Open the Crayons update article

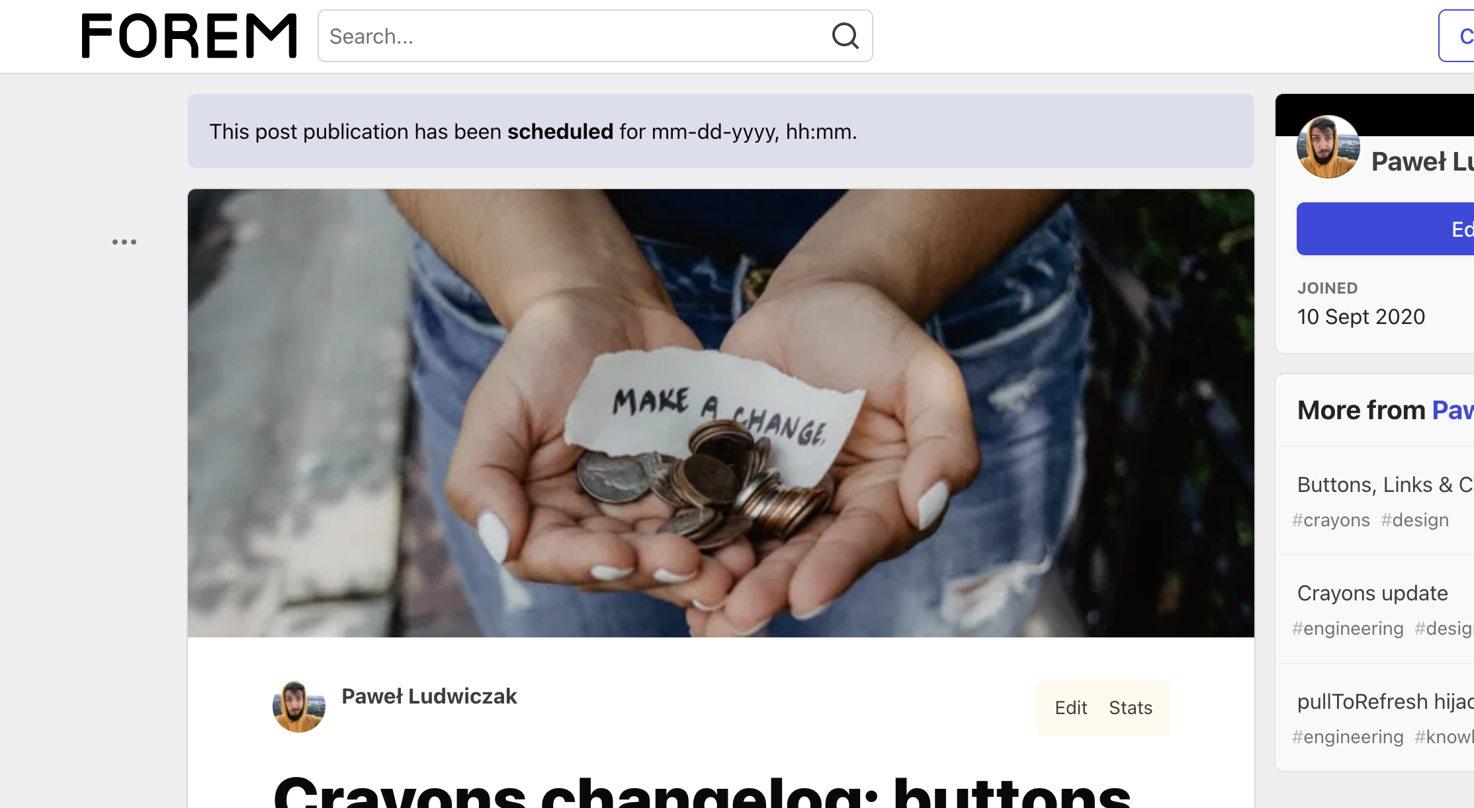[x=1372, y=593]
